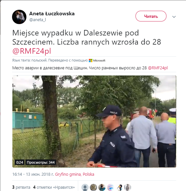Open @RMF24pl mention in the Russian translation
The width and height of the screenshot is (186, 191).
click(158, 68)
